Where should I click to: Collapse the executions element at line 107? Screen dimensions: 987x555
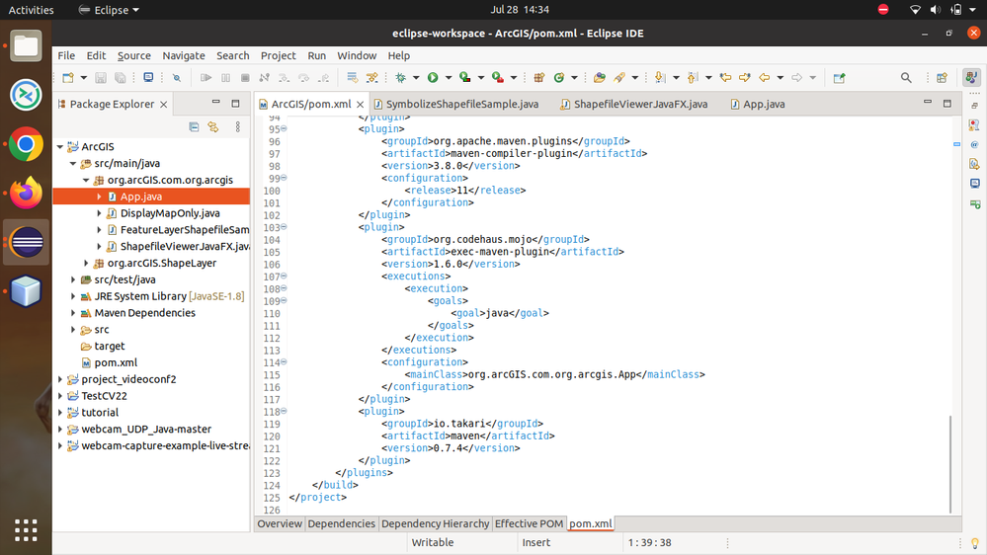[284, 277]
